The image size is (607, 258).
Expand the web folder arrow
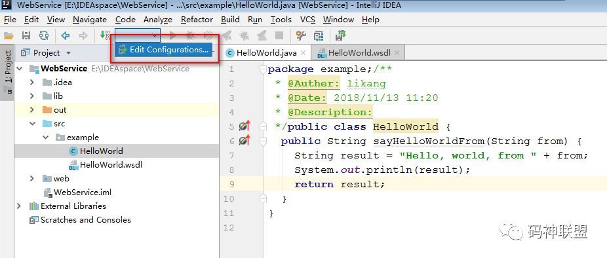32,179
